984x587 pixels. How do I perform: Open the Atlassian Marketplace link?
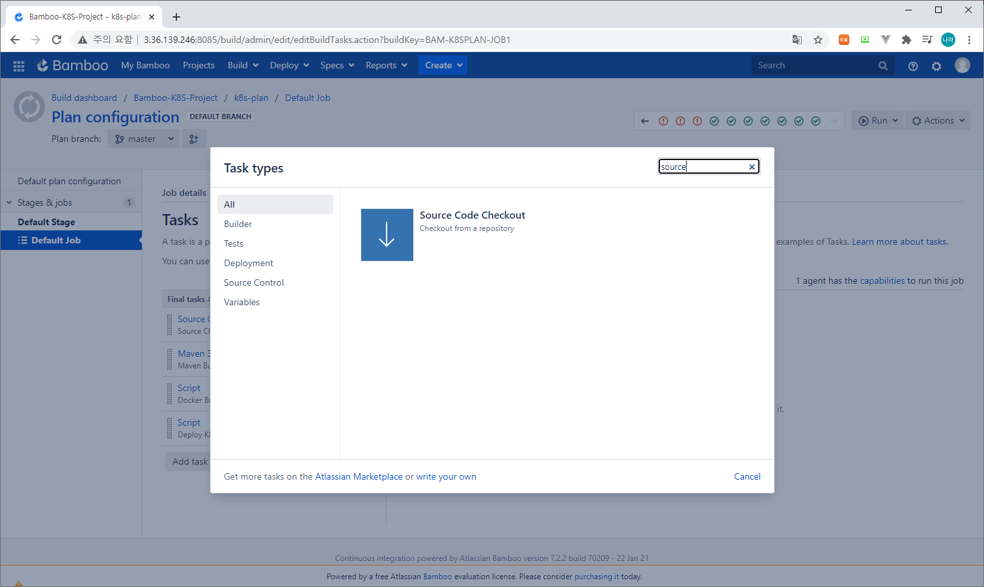[x=359, y=476]
